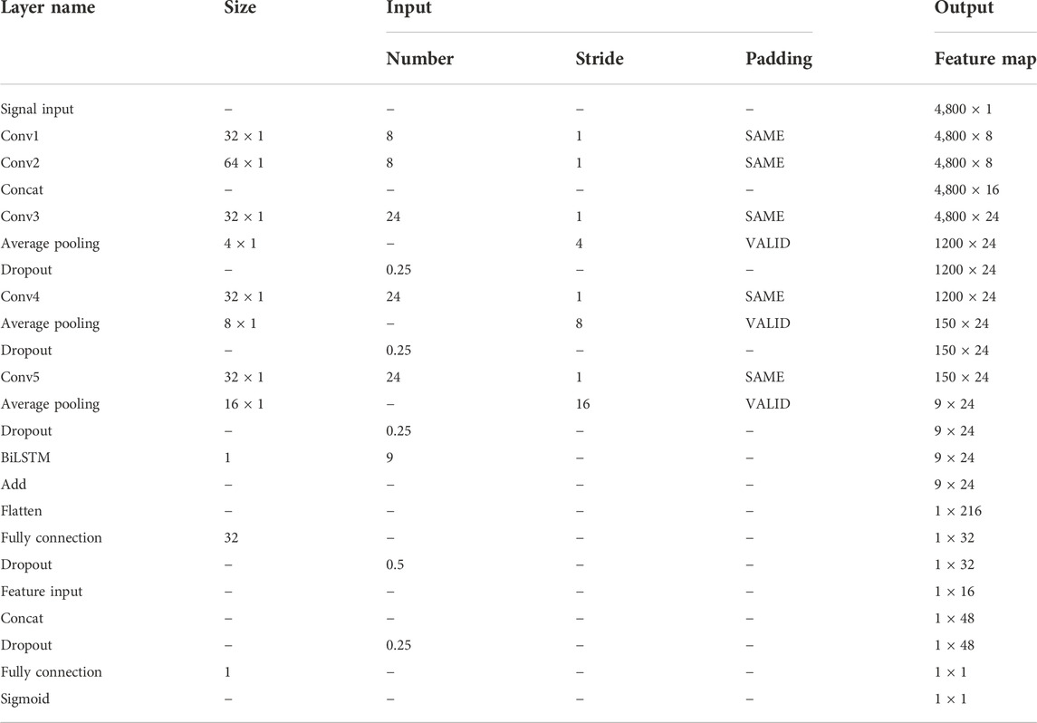Image resolution: width=1037 pixels, height=723 pixels.
Task: Select the Feature input row label
Action: (x=42, y=592)
